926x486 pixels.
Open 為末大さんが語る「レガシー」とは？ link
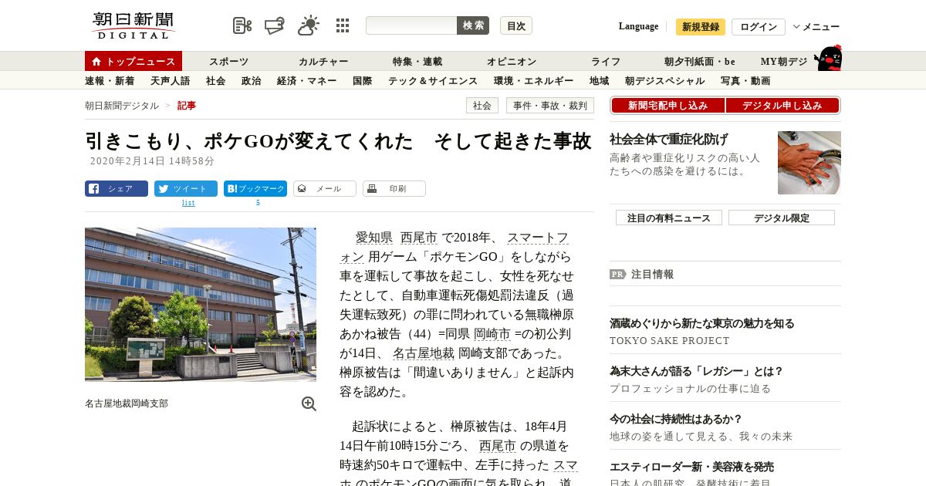pos(697,371)
